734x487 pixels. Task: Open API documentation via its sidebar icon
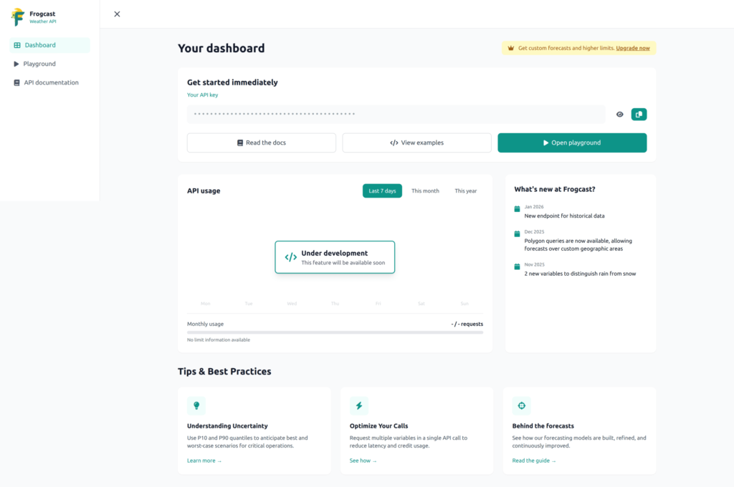coord(16,82)
